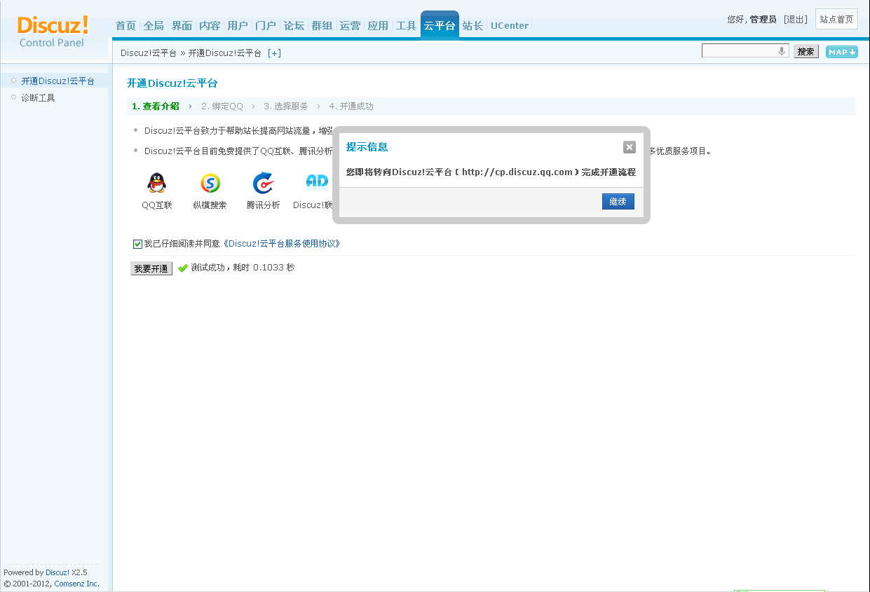Open the 用户 menu
The height and width of the screenshot is (592, 870).
(238, 26)
